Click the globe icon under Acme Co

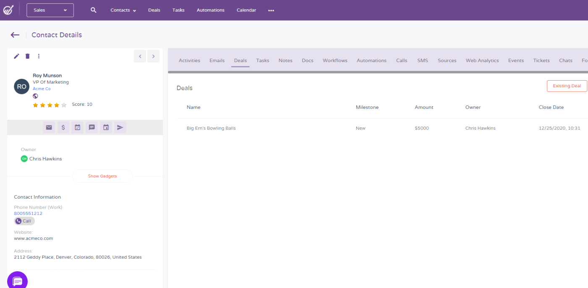pos(35,96)
